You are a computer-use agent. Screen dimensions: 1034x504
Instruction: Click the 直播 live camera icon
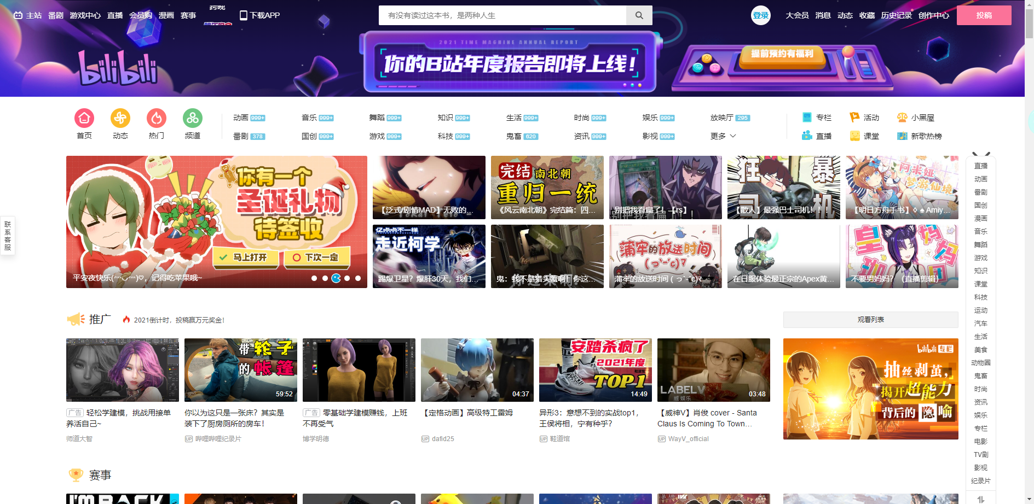(807, 136)
